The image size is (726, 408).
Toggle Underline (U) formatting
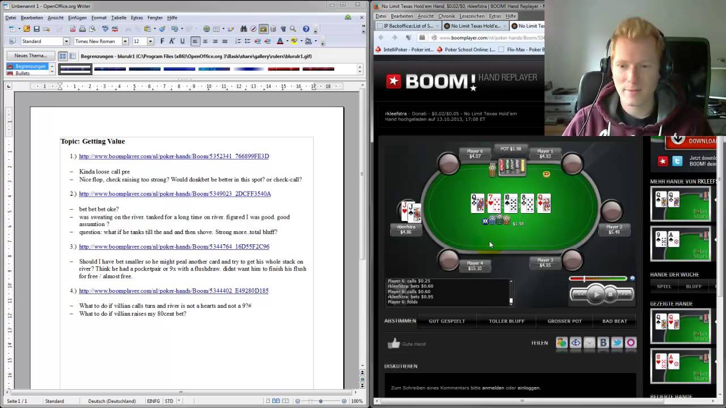pyautogui.click(x=182, y=41)
